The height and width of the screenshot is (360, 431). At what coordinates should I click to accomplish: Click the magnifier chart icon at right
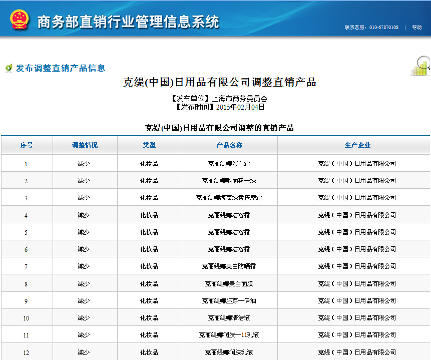[x=419, y=66]
